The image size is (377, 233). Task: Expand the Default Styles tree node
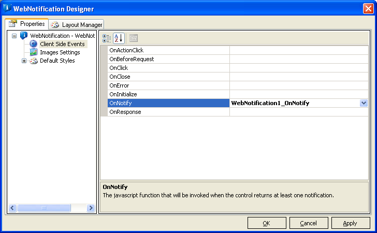tap(24, 61)
